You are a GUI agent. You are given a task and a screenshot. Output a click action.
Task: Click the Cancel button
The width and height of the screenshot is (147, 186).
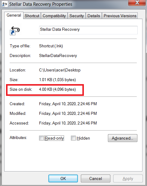(x=96, y=178)
